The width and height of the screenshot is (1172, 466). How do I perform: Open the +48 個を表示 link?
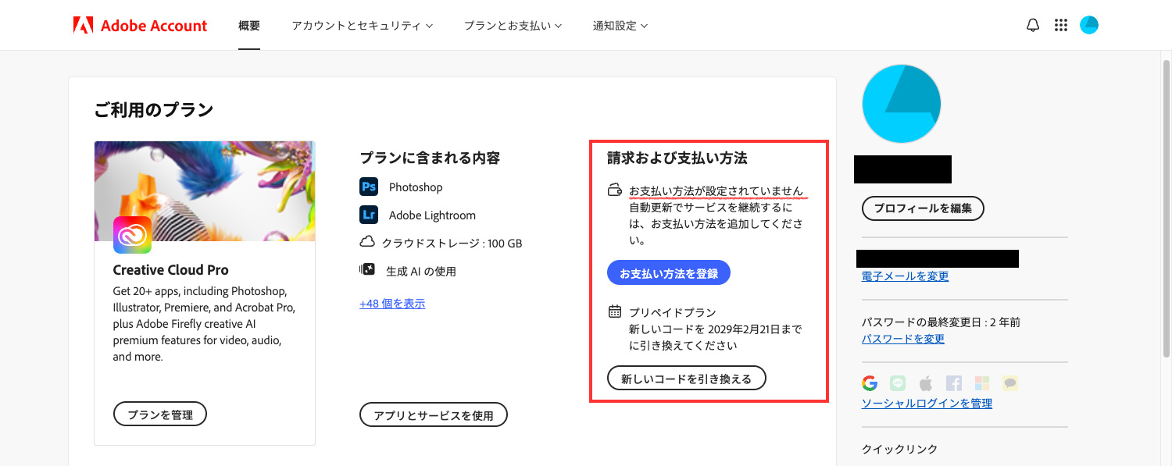pos(392,304)
